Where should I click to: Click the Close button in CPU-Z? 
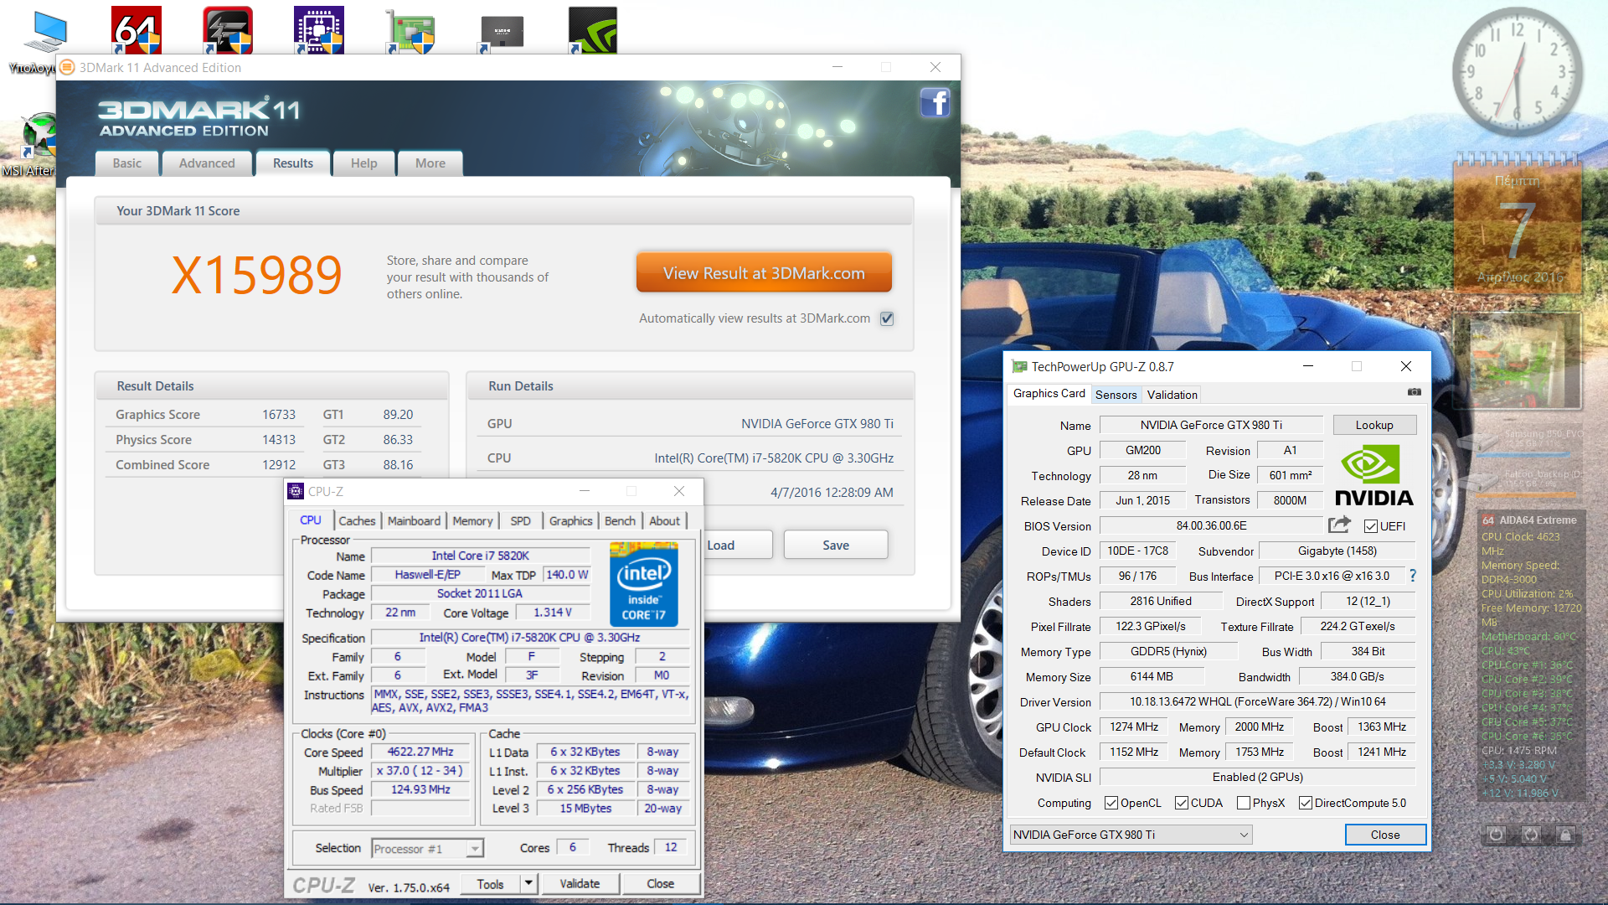point(660,883)
